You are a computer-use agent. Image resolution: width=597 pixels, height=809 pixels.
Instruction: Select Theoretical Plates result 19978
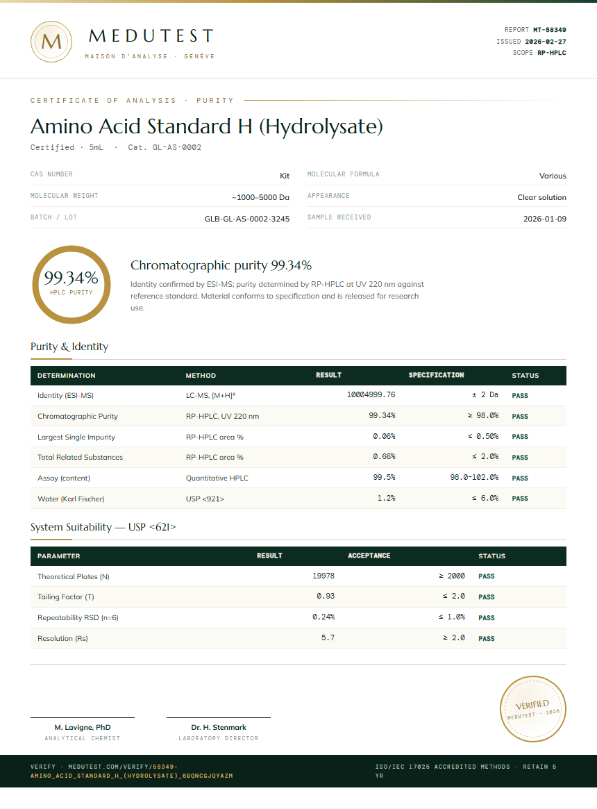click(323, 576)
